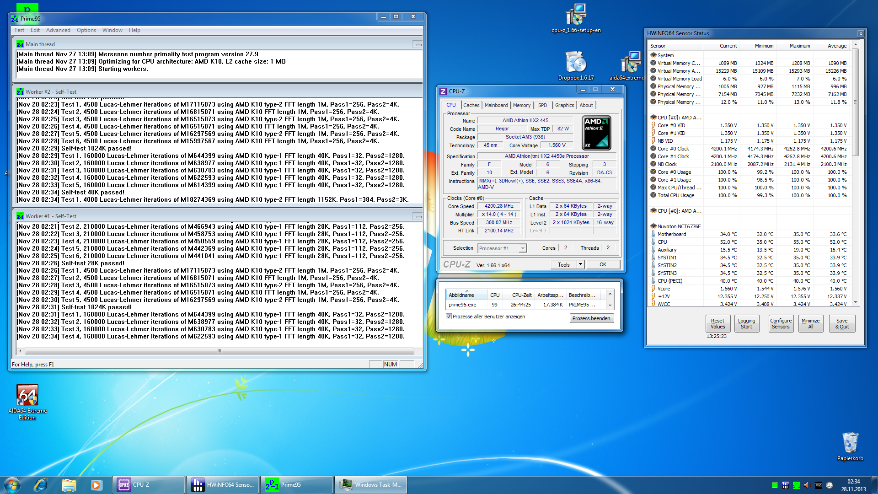Open AIDA64 Extreme Edition shortcut
878x494 pixels.
(27, 402)
